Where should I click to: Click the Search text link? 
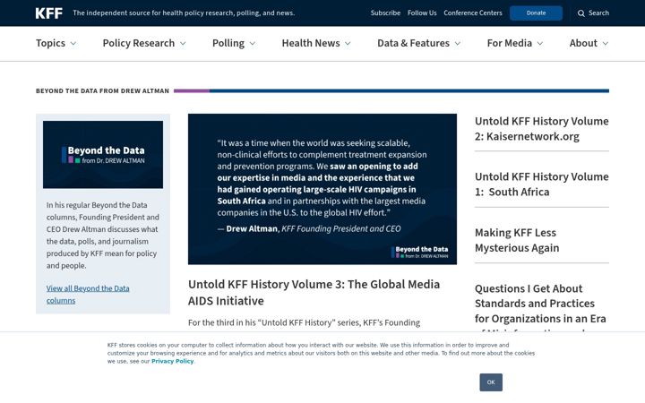point(598,13)
